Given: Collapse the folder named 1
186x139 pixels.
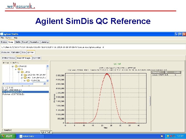Looking at the screenshot, I should [x=16, y=69].
